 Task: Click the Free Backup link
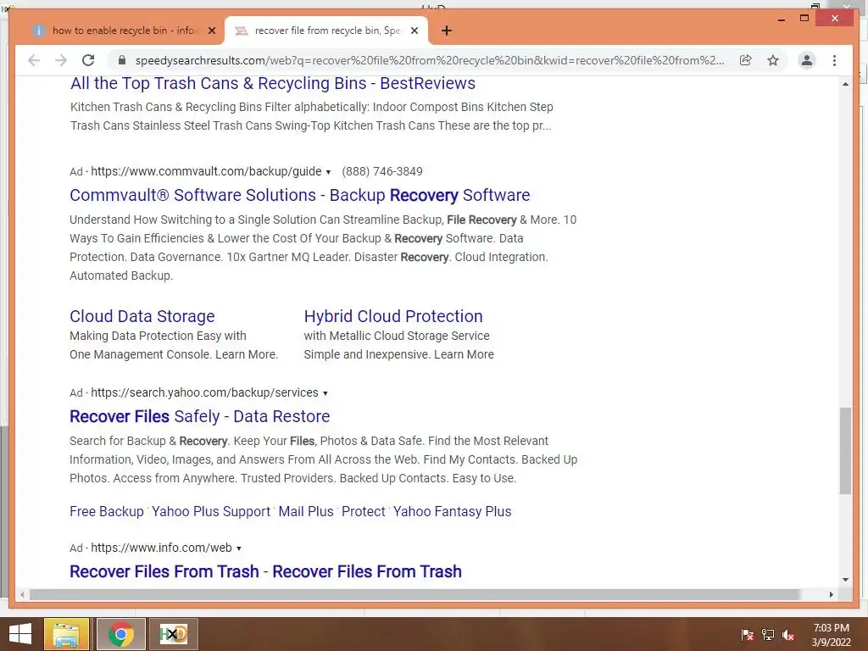[x=107, y=511]
